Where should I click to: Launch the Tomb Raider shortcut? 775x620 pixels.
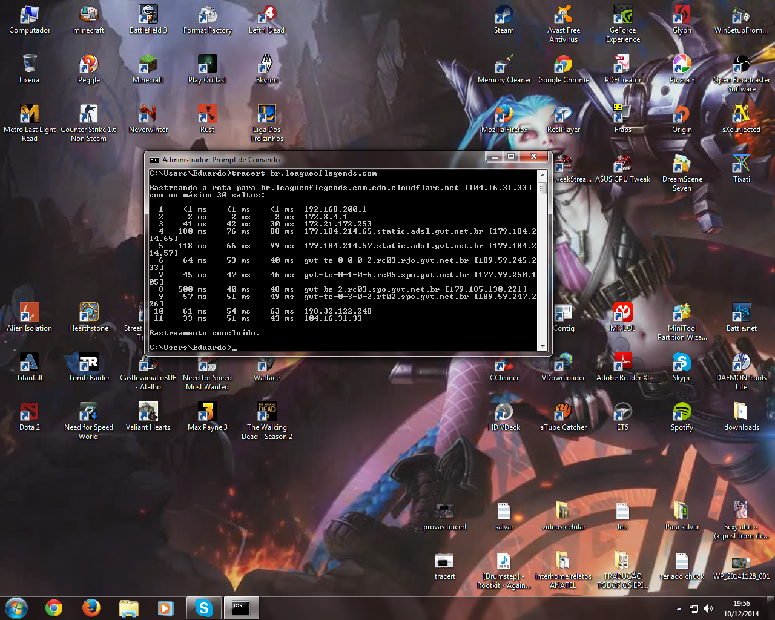pyautogui.click(x=89, y=368)
